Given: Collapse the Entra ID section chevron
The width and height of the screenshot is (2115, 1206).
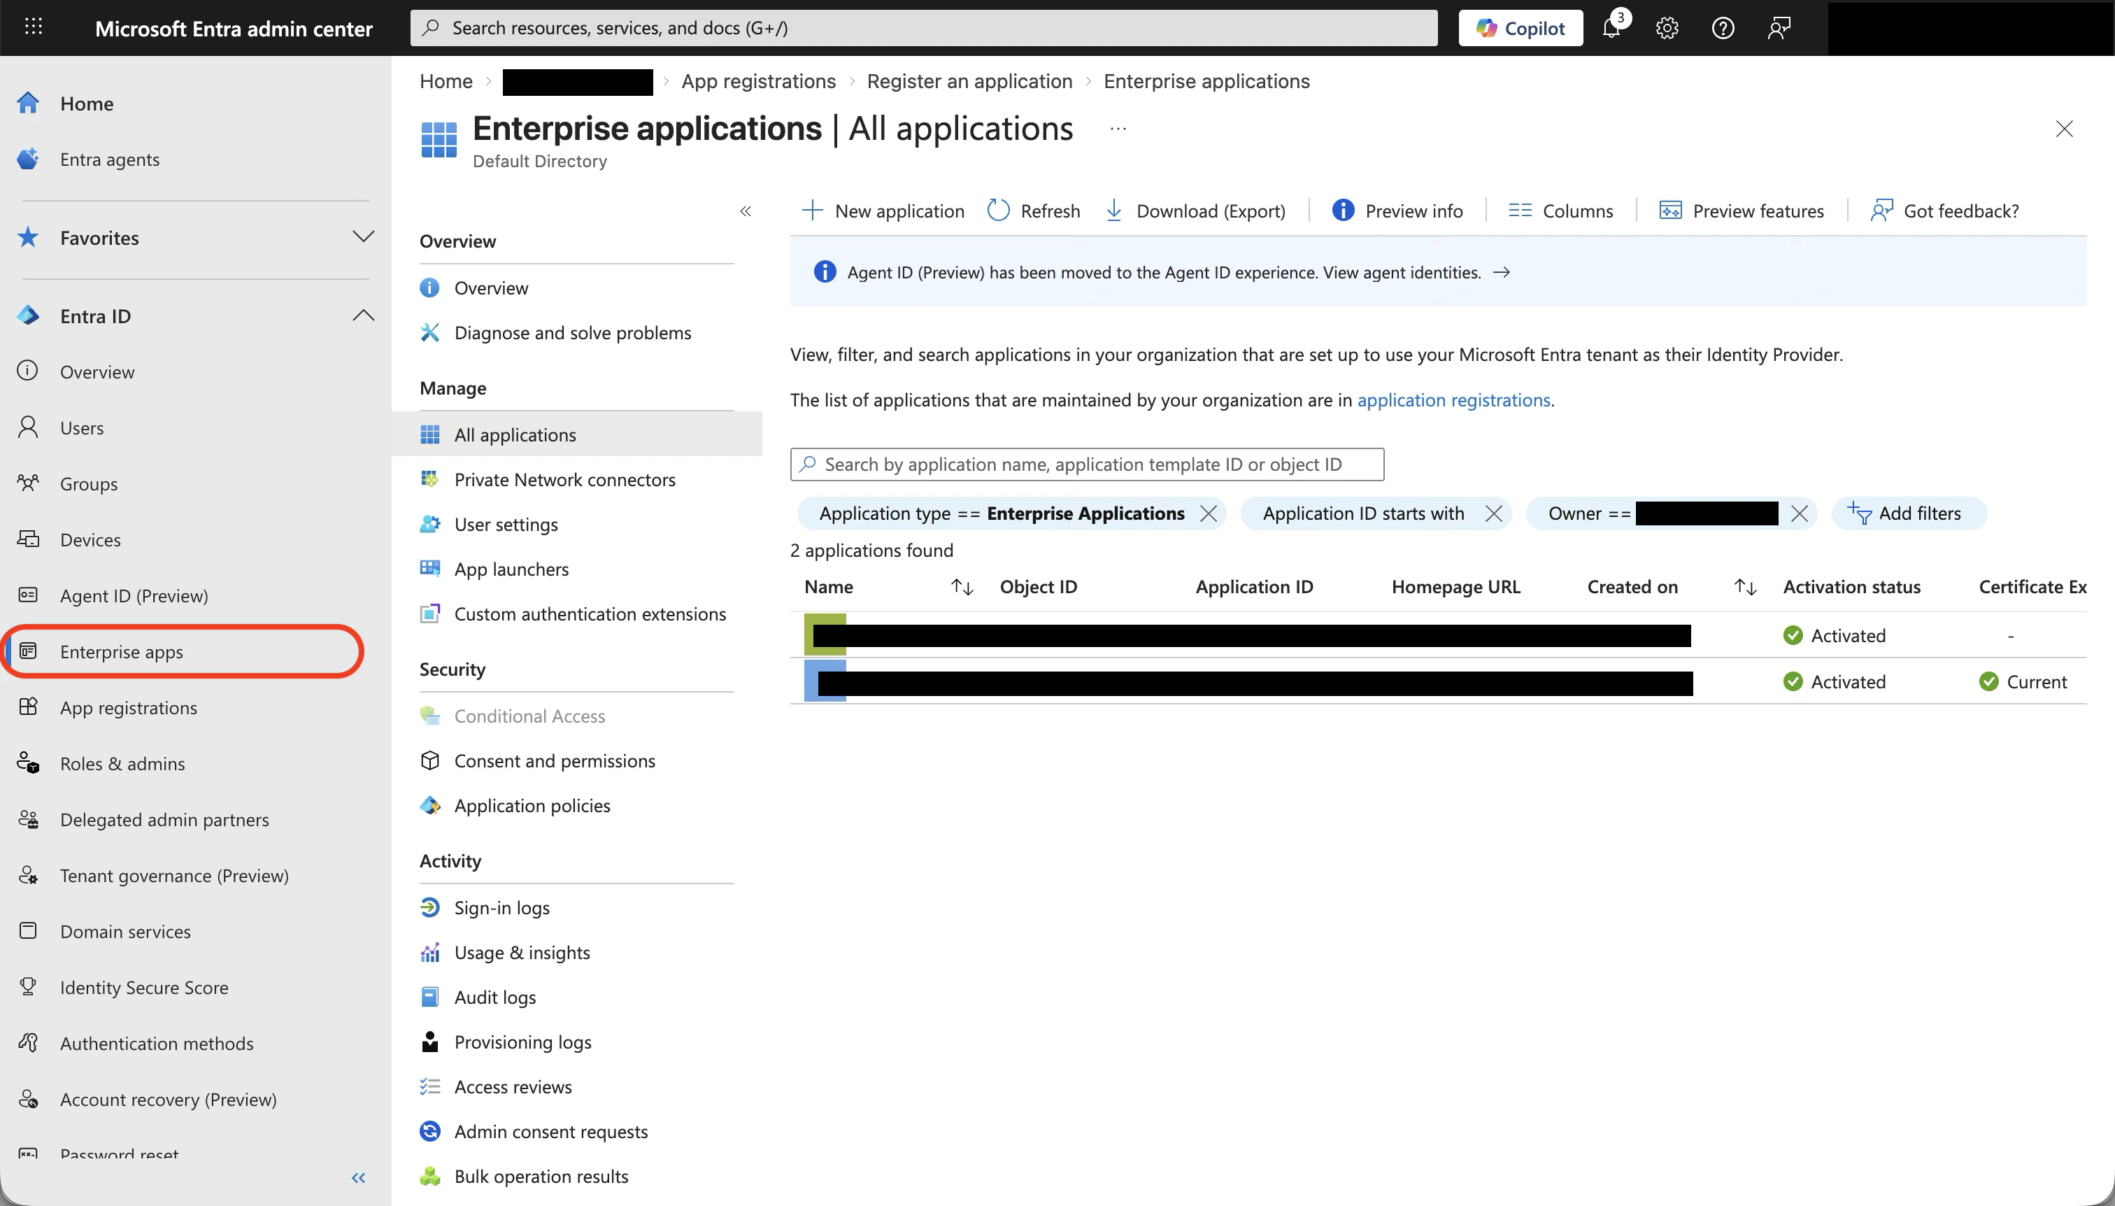Looking at the screenshot, I should pyautogui.click(x=363, y=315).
